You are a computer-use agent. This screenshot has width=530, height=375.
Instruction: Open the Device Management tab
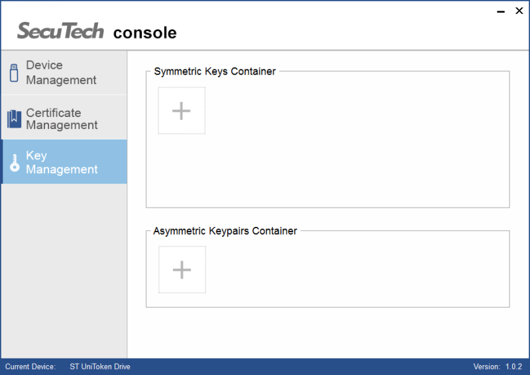click(x=64, y=73)
